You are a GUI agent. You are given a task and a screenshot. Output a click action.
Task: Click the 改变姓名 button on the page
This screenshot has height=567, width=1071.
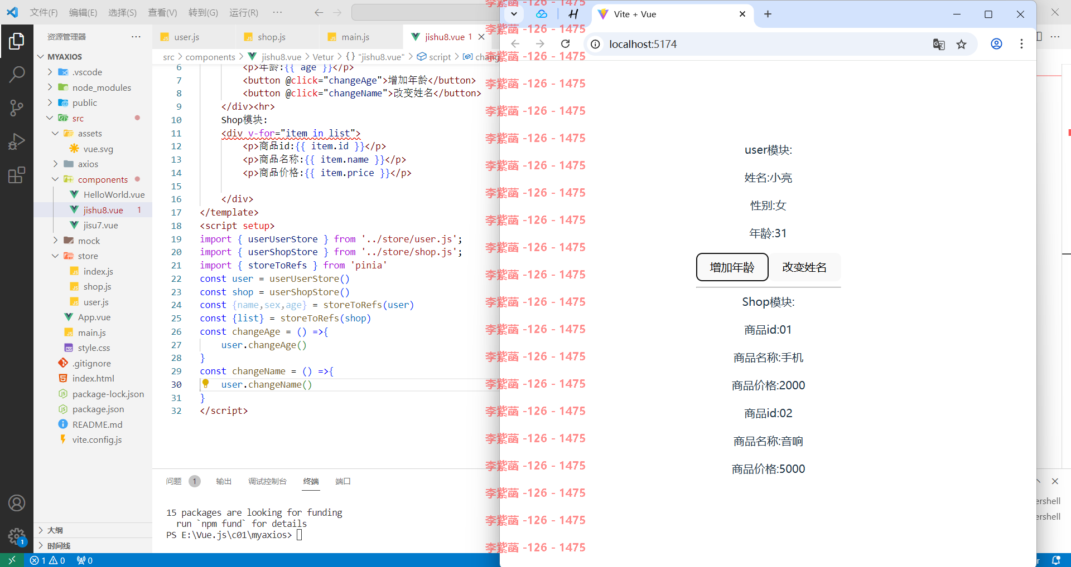pyautogui.click(x=804, y=267)
